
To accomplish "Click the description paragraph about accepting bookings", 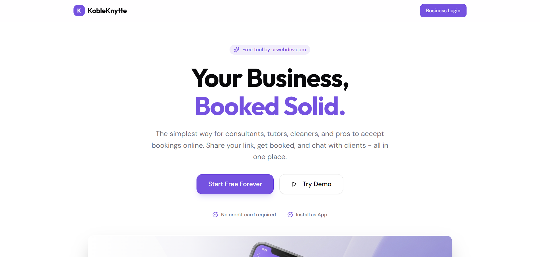I will pyautogui.click(x=270, y=145).
